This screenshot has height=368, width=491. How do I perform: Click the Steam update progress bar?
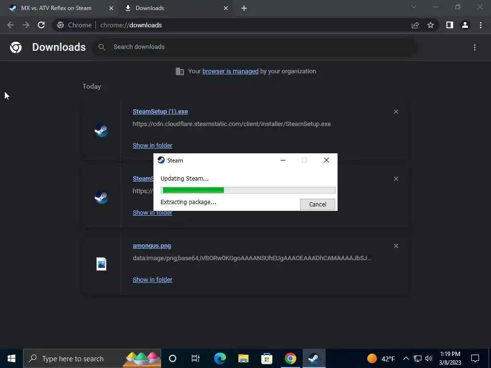click(248, 190)
